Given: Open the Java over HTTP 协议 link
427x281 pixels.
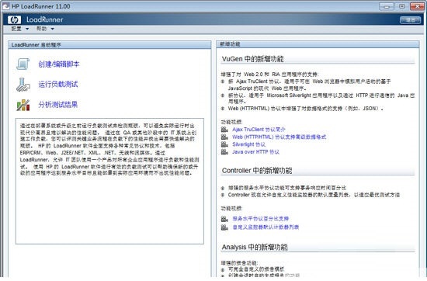Looking at the screenshot, I should [255, 151].
